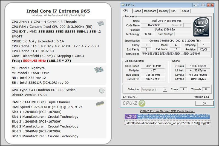
Task: Click the L1 Inst. 4 x 32 KBytes value
Action: (198, 70)
